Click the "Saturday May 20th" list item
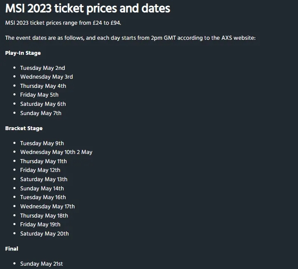This screenshot has height=269, width=298. (x=44, y=233)
